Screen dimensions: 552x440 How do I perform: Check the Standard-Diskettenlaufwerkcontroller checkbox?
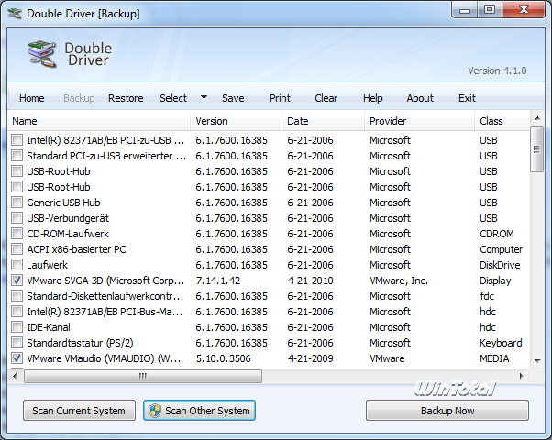(17, 296)
